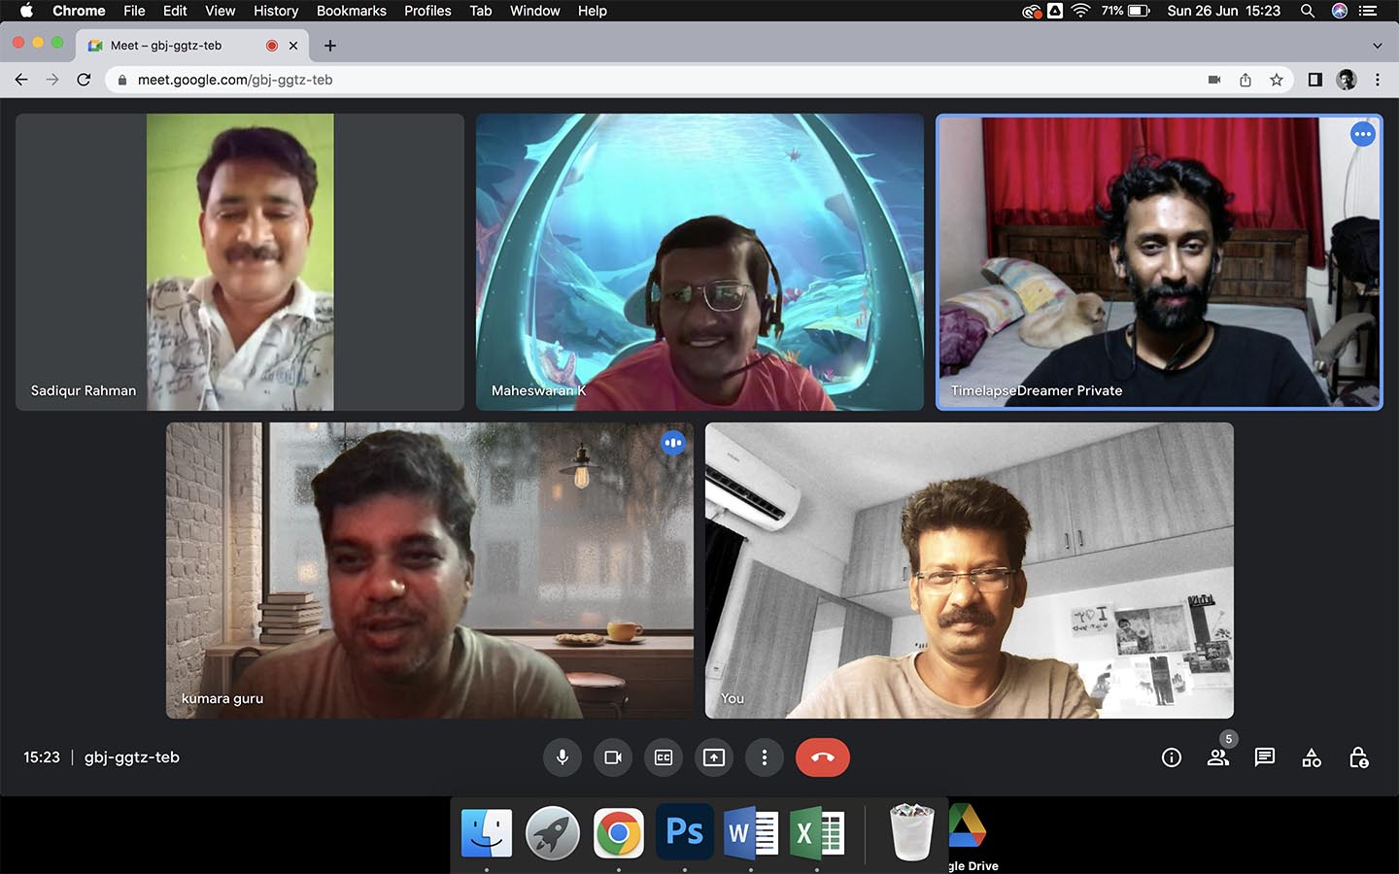Select Sadiqur Rahman video tile
The height and width of the screenshot is (874, 1399).
tap(239, 262)
